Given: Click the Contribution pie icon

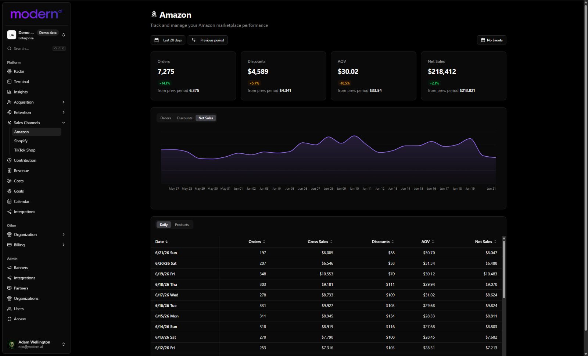Looking at the screenshot, I should tap(10, 160).
